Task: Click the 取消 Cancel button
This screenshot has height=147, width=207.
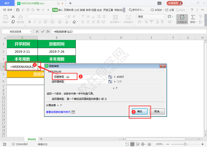Action: point(157,111)
